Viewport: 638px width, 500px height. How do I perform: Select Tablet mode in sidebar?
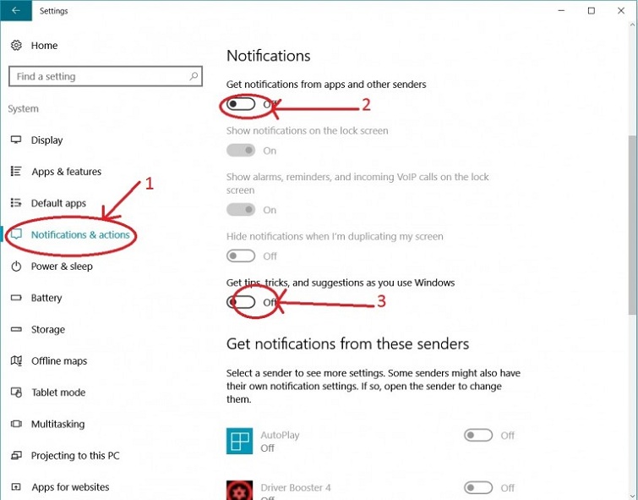(58, 393)
